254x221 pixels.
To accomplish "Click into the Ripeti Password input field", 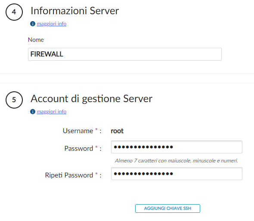I will (x=177, y=174).
